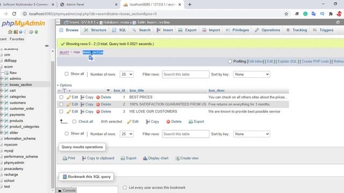Click the With selected Delete icon
Screen dimensions: 344x193
[168, 122]
